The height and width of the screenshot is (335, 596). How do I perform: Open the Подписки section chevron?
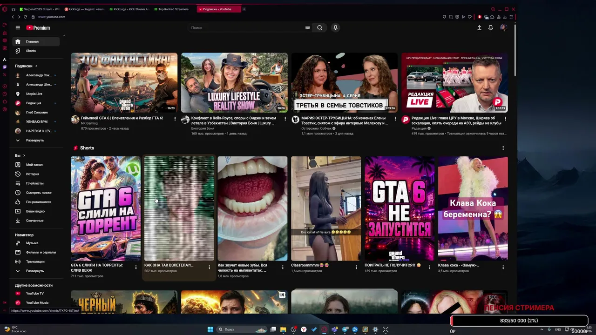coord(36,66)
